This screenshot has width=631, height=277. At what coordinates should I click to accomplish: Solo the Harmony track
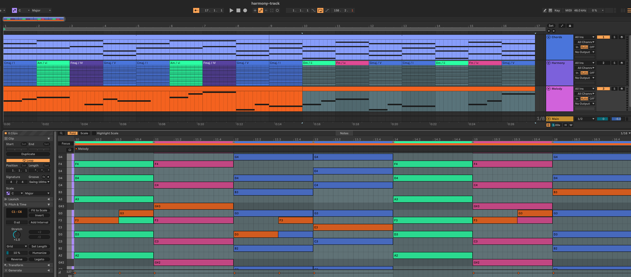[614, 63]
